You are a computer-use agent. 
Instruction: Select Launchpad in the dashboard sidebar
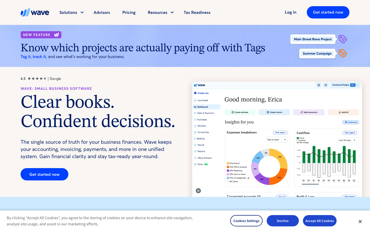click(x=201, y=100)
